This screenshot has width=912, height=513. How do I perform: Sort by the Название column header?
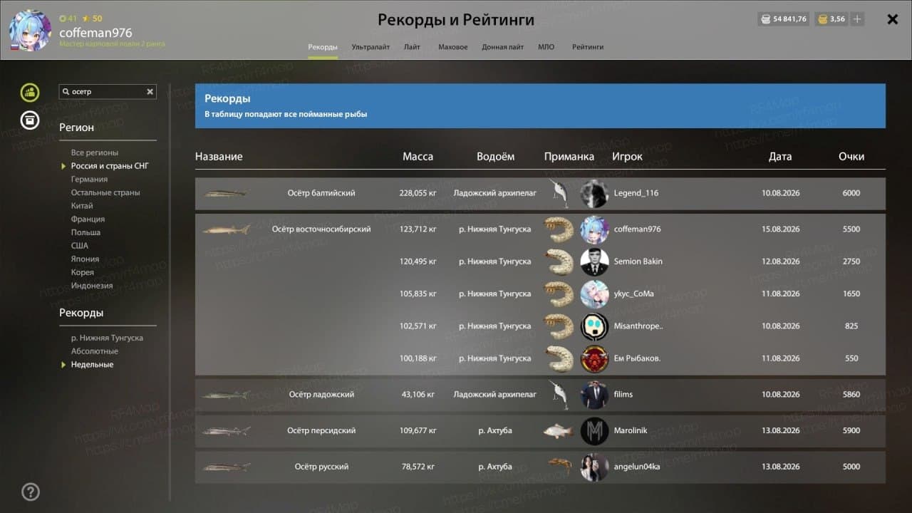coord(219,157)
